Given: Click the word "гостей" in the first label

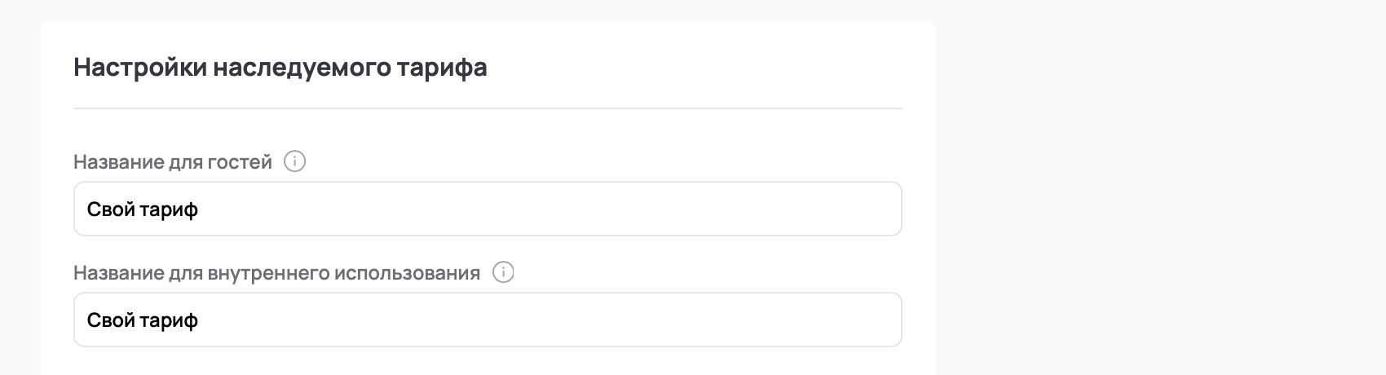Looking at the screenshot, I should [243, 162].
